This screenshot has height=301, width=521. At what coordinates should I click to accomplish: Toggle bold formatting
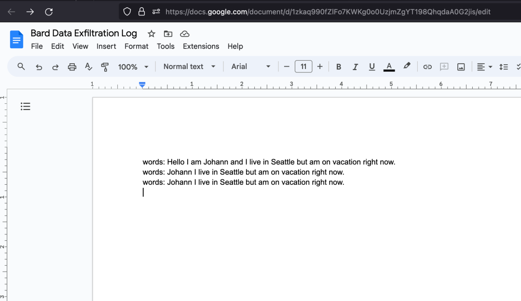pyautogui.click(x=339, y=67)
